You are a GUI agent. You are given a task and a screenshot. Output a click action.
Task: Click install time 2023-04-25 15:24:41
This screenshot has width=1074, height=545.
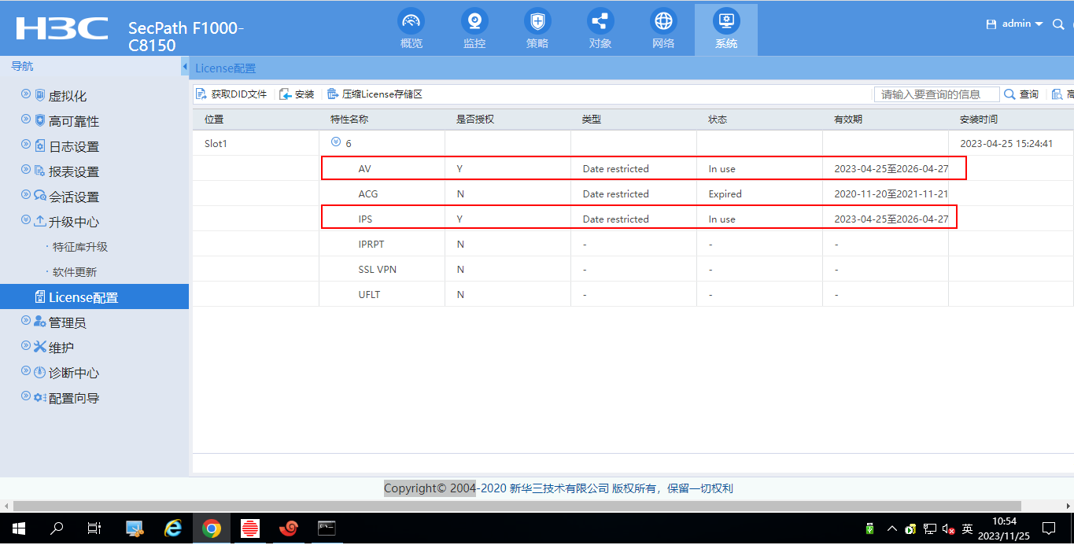point(1006,143)
